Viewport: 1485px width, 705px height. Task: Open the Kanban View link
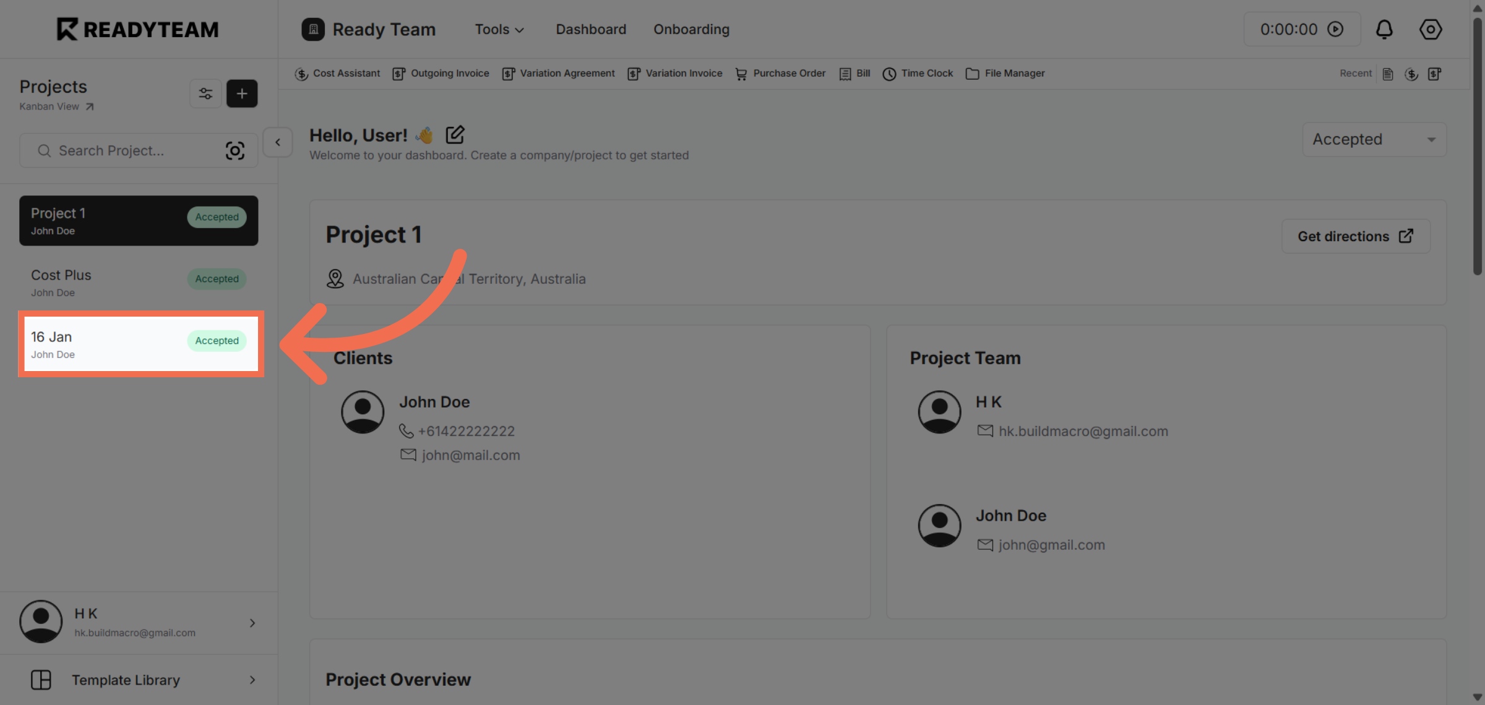coord(56,106)
